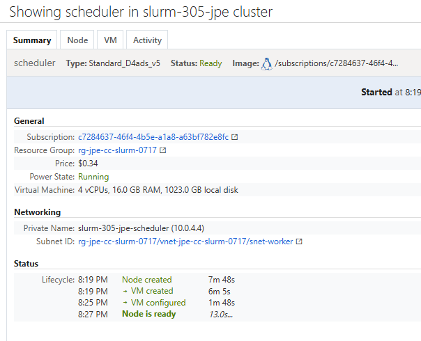Open the snet-worker subnet link
The height and width of the screenshot is (341, 421).
tap(185, 241)
